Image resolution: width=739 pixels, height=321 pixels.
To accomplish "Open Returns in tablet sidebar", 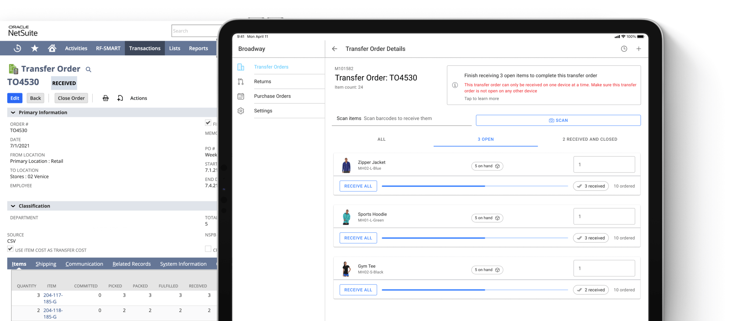I will (262, 82).
